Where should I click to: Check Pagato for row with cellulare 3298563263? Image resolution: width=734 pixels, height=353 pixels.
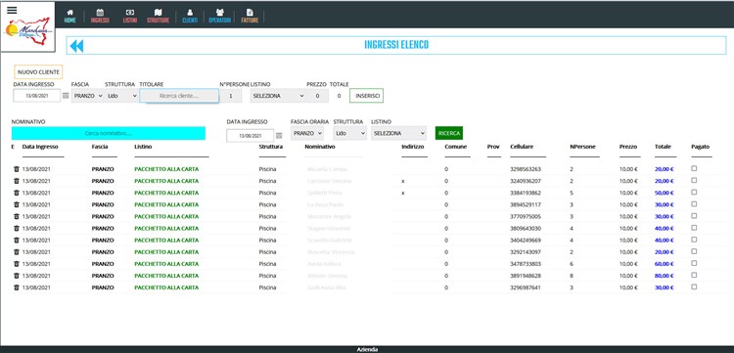tap(694, 168)
